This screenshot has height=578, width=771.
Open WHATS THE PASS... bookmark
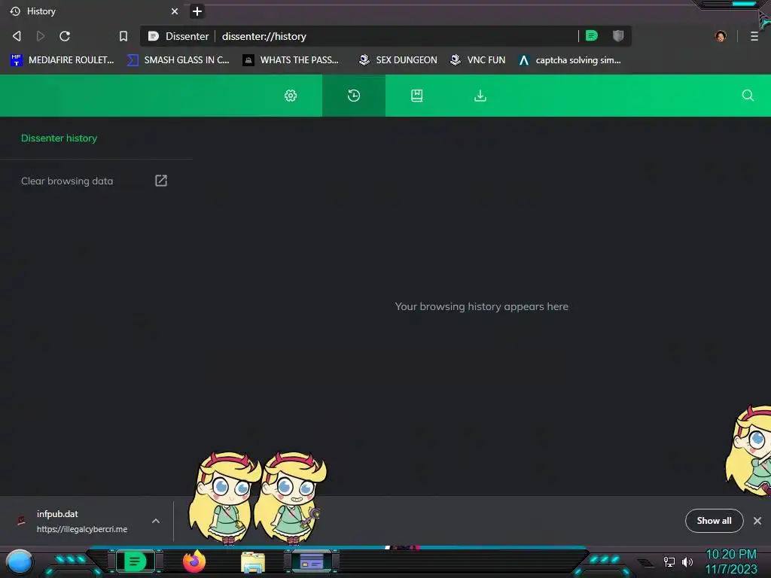coord(291,60)
